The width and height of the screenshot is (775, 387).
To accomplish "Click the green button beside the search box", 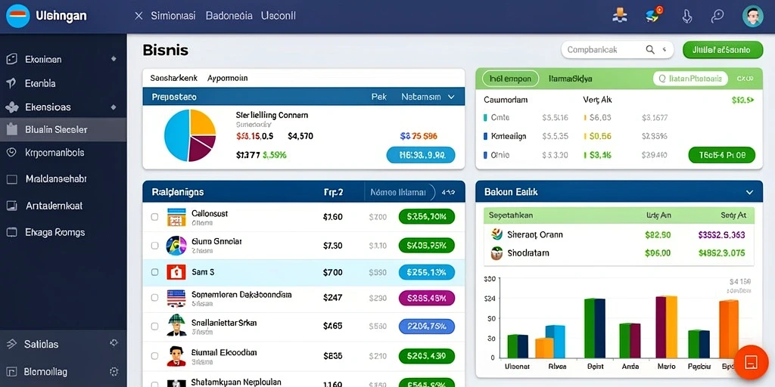I will point(723,50).
